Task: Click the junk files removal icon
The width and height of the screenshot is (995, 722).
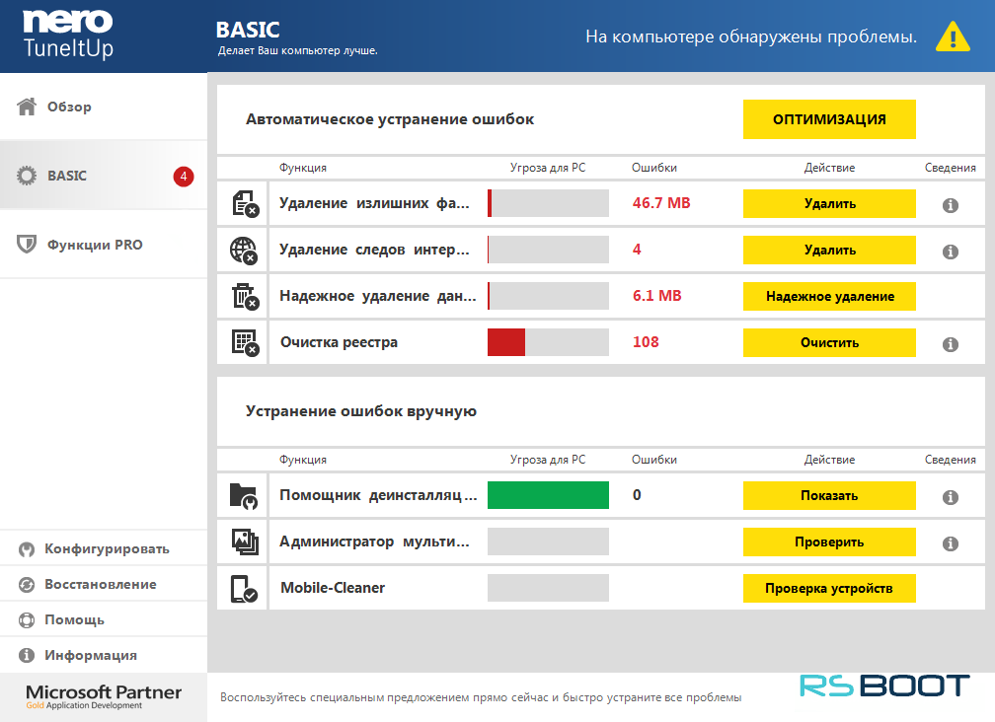Action: [245, 203]
